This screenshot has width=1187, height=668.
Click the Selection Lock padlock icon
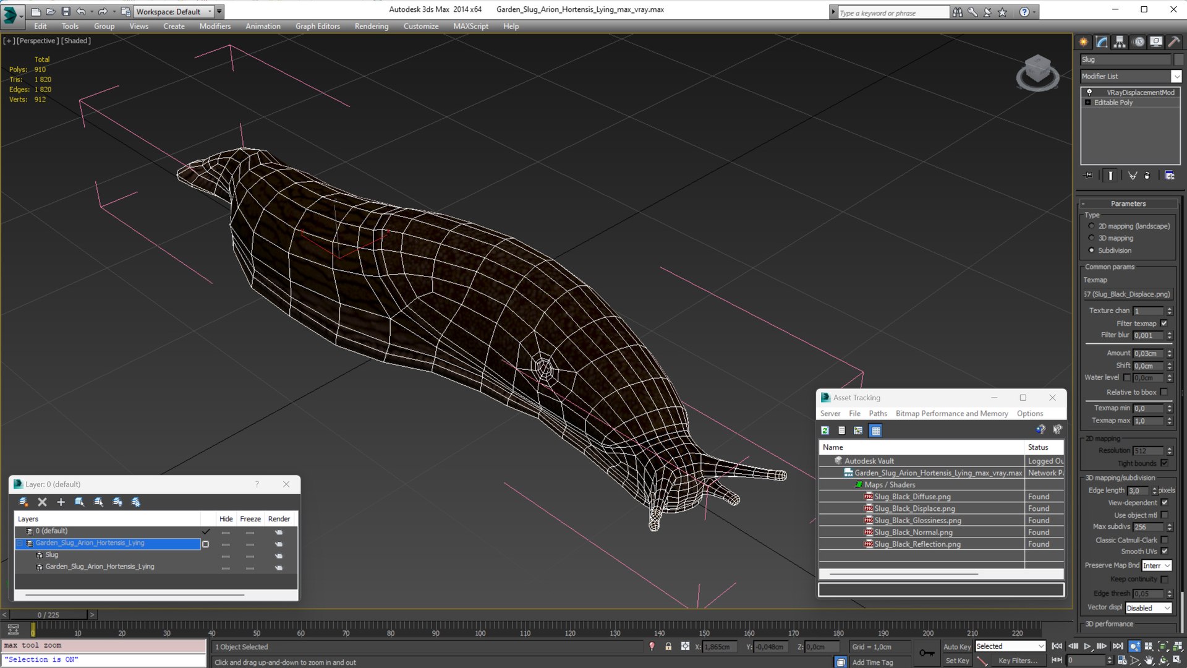coord(668,646)
